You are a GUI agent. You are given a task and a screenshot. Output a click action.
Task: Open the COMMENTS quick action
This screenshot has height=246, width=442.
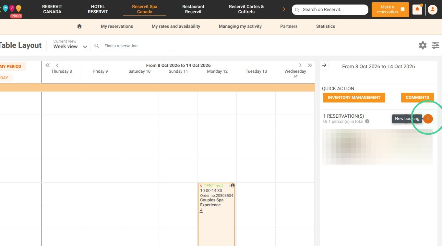(417, 98)
